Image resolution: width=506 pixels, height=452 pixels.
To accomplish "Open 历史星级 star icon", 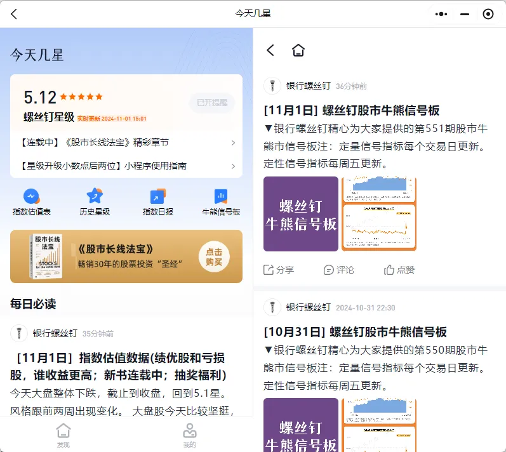I will coord(95,196).
